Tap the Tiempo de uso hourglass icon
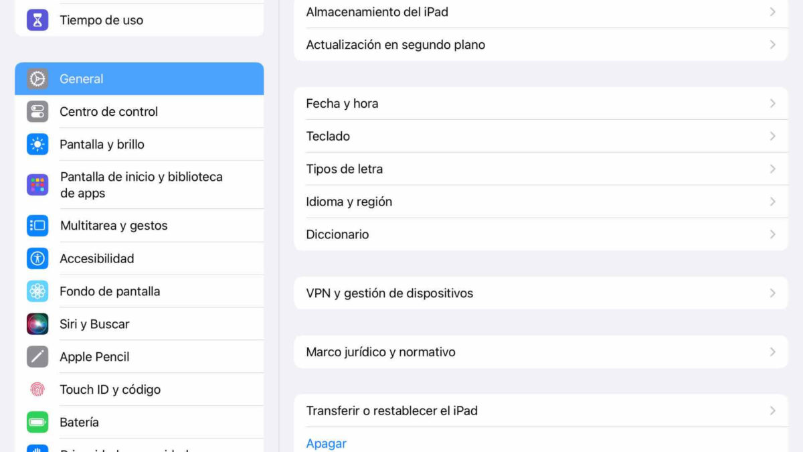The image size is (803, 452). (x=37, y=20)
